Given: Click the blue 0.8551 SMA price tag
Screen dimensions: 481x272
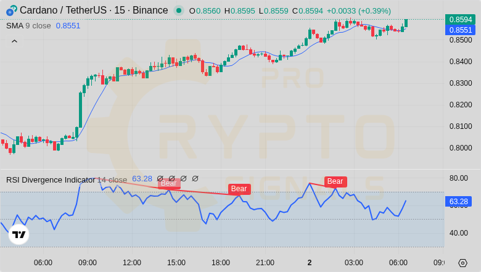Looking at the screenshot, I should click(460, 30).
